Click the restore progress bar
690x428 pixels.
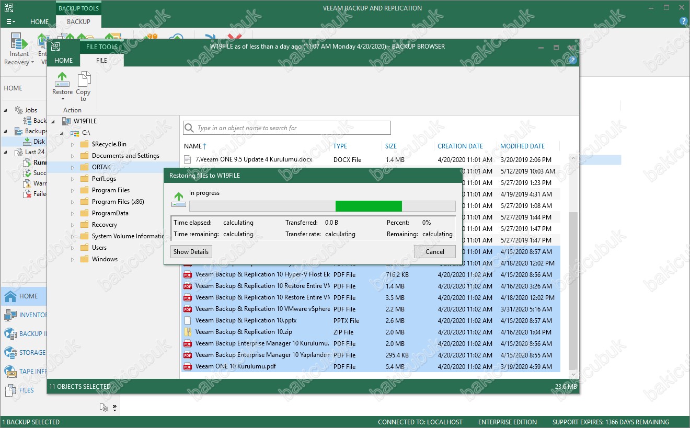coord(323,206)
